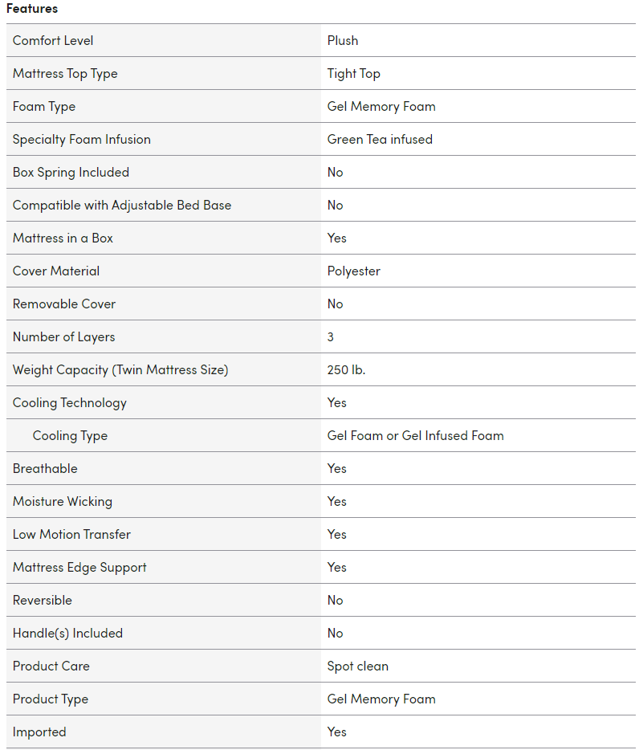
Task: Select the Moisture Wicking label
Action: tap(63, 501)
